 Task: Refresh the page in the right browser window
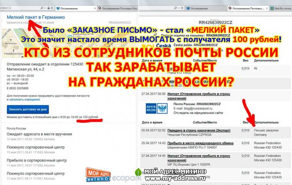point(182,8)
